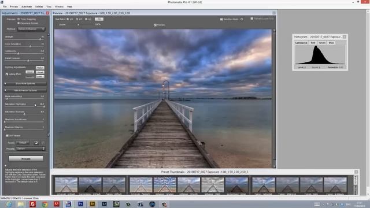Screen dimensions: 370x208
Task: Click the Reset Default button
Action: tap(23, 143)
